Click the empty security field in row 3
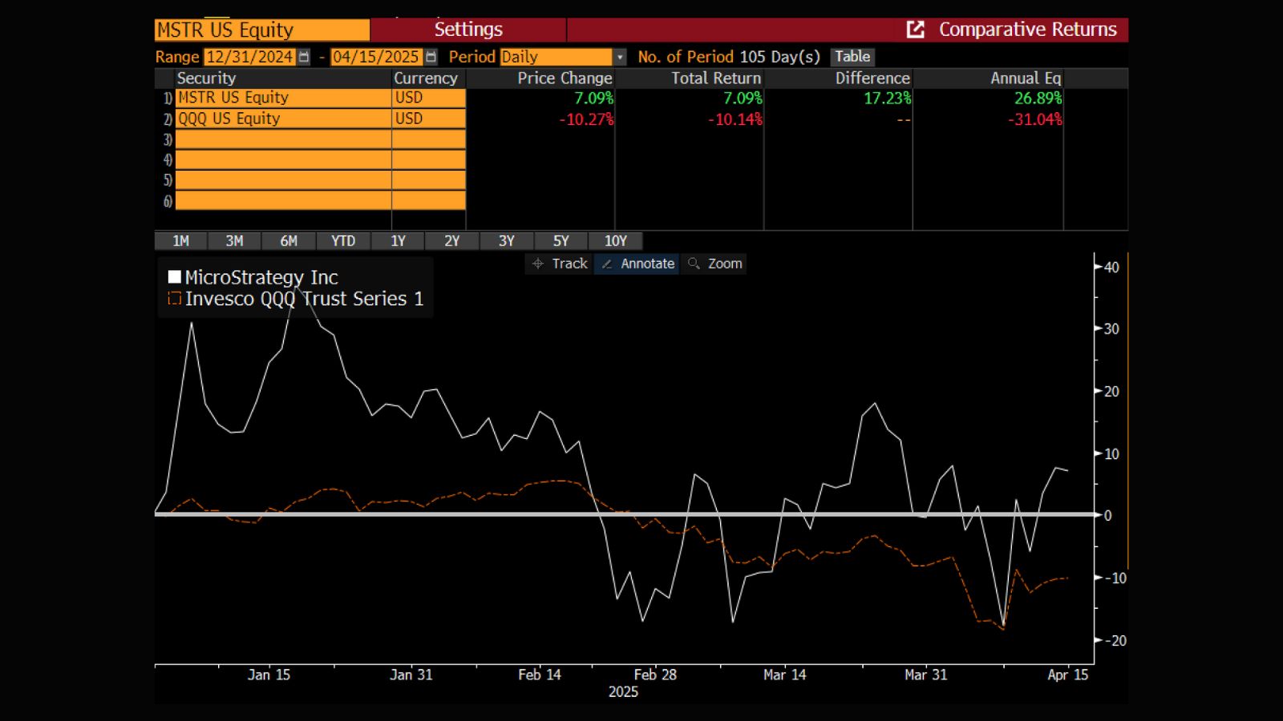Image resolution: width=1283 pixels, height=721 pixels. (283, 139)
